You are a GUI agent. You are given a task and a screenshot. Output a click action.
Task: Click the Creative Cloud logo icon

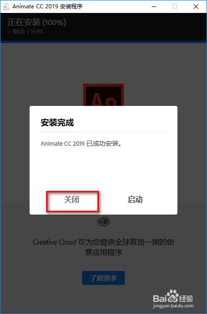(x=103, y=222)
